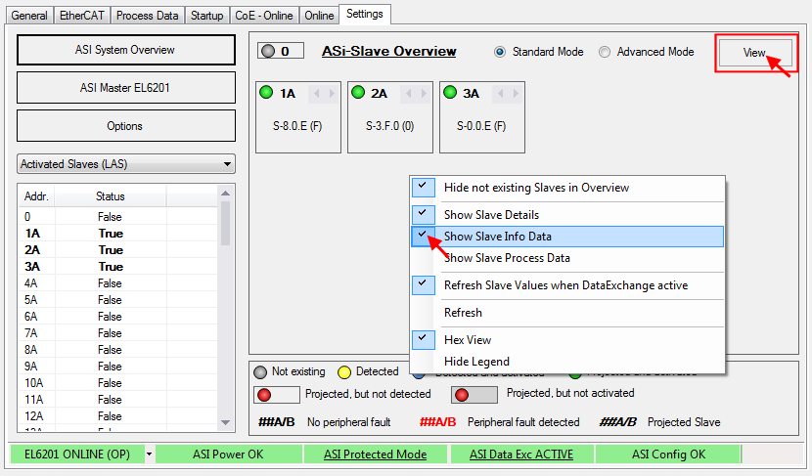Switch to the Process Data tab
This screenshot has width=812, height=476.
tap(147, 16)
